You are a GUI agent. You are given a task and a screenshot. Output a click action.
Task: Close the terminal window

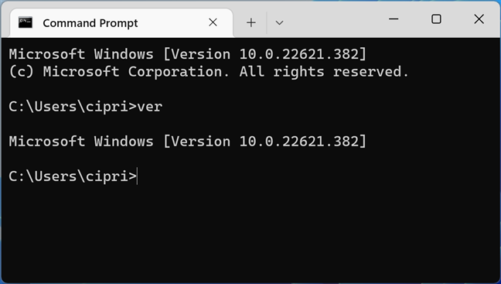479,19
